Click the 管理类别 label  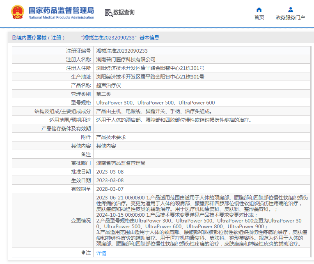pyautogui.click(x=81, y=94)
